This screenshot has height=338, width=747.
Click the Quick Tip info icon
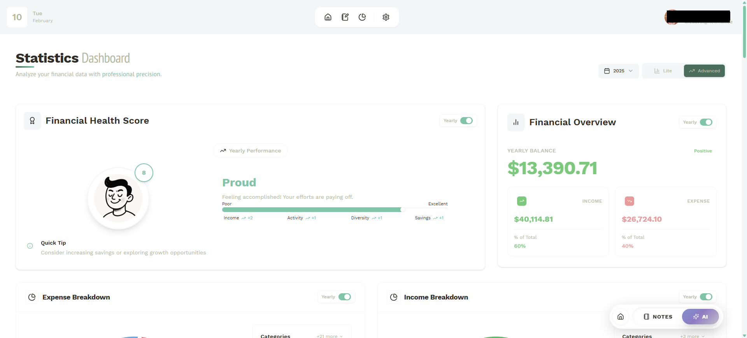[30, 246]
